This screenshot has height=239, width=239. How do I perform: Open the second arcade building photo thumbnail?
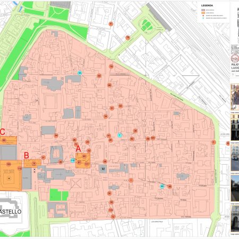pyautogui.click(x=235, y=127)
